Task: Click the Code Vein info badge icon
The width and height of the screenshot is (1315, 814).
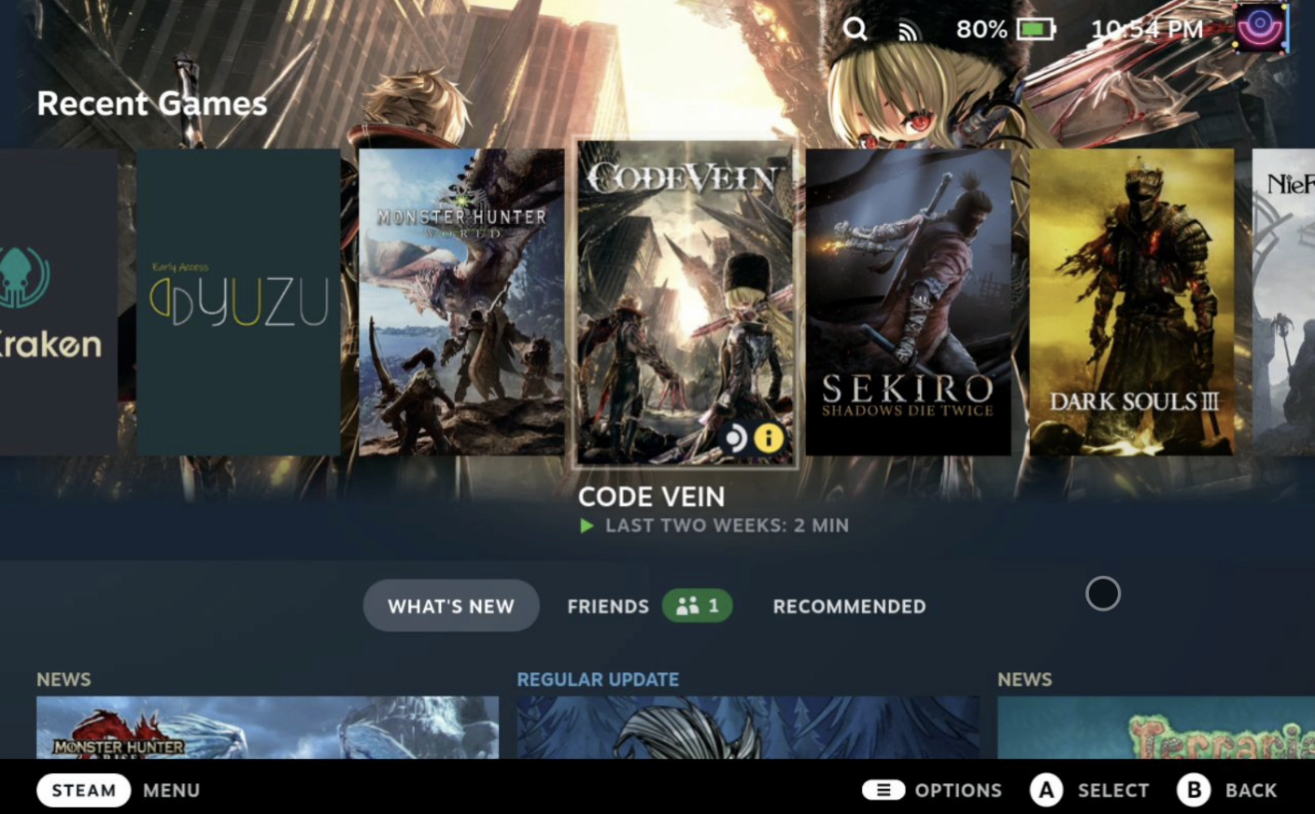Action: pos(769,438)
